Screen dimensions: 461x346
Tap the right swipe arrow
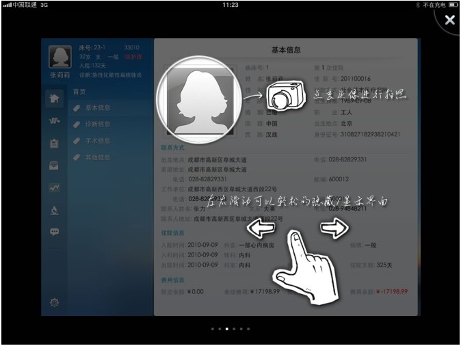pyautogui.click(x=333, y=228)
